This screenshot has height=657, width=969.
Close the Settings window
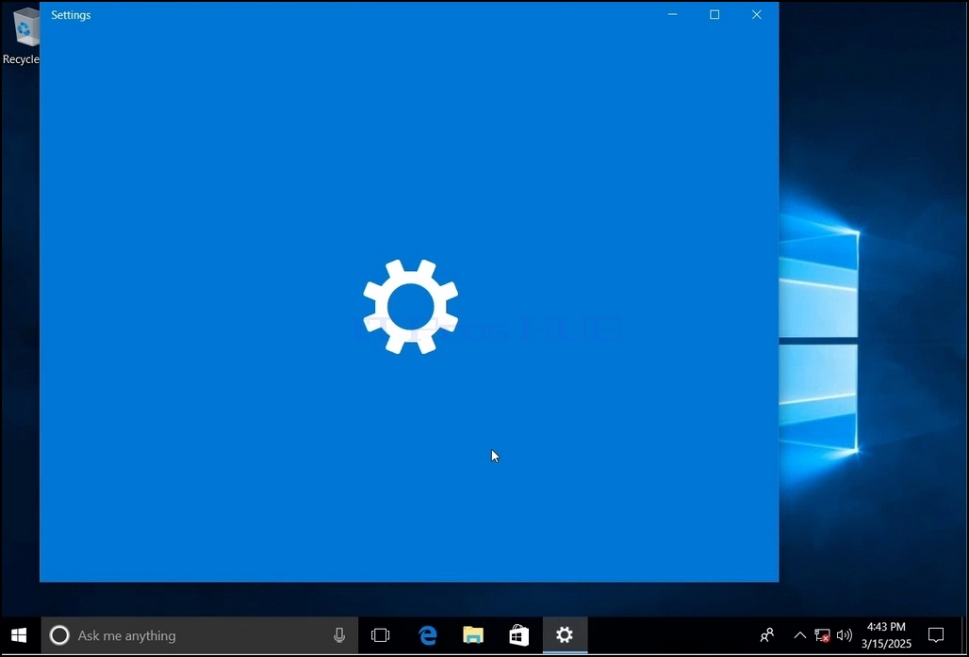click(x=756, y=14)
